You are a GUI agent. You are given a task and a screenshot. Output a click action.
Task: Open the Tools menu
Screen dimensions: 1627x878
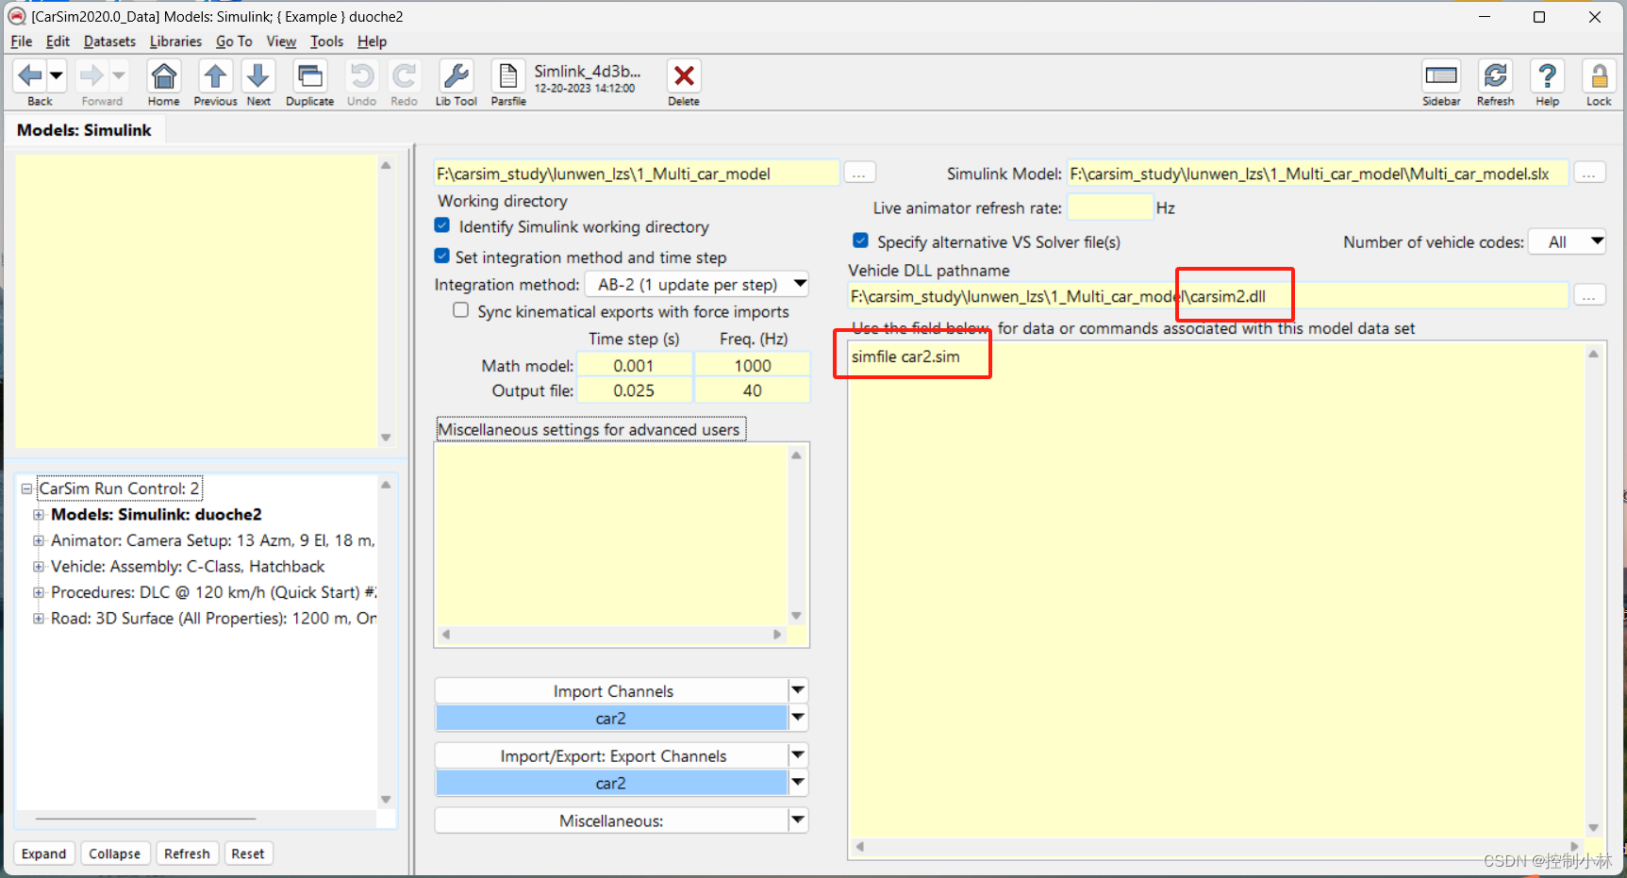coord(326,41)
